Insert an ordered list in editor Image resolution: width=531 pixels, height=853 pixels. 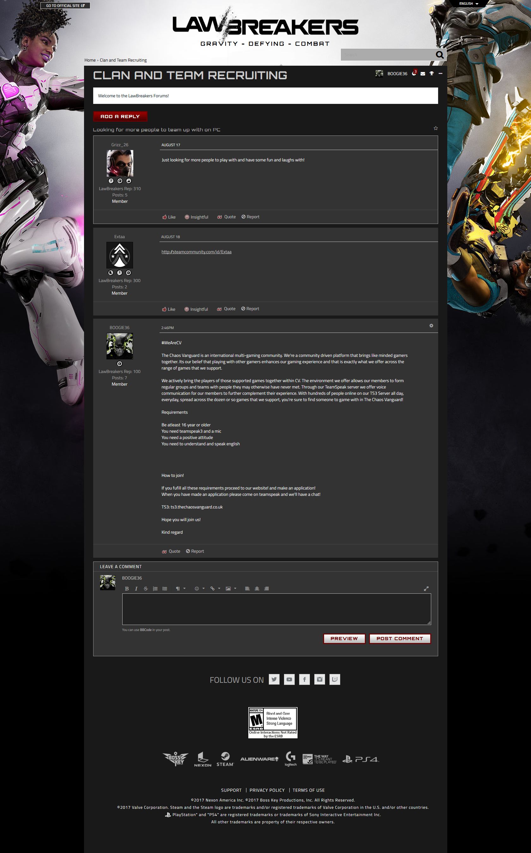pos(155,589)
